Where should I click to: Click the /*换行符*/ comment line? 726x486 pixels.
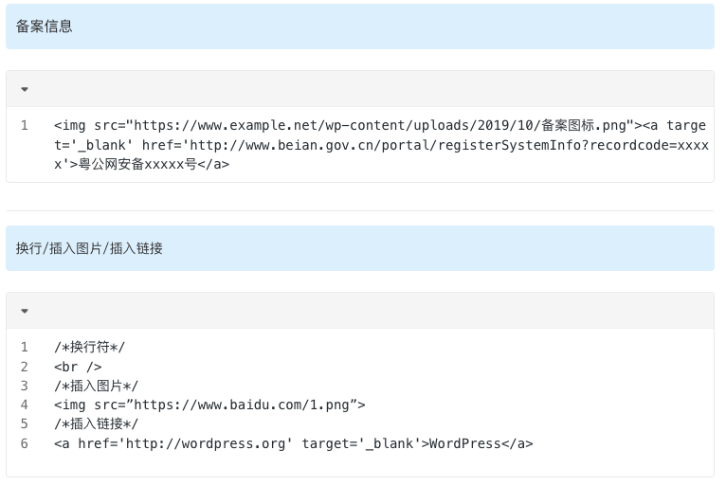89,348
